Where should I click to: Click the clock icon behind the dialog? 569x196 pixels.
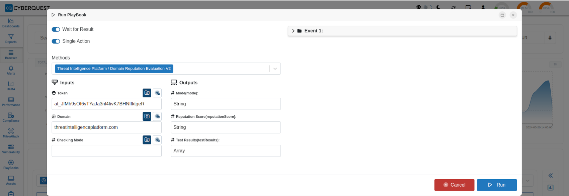(x=44, y=181)
